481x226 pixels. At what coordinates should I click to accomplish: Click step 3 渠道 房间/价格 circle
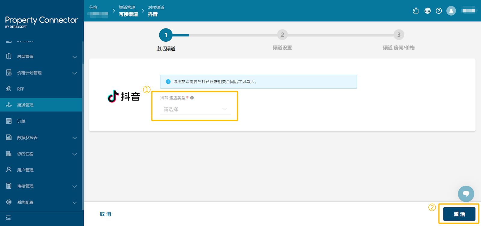(x=399, y=35)
